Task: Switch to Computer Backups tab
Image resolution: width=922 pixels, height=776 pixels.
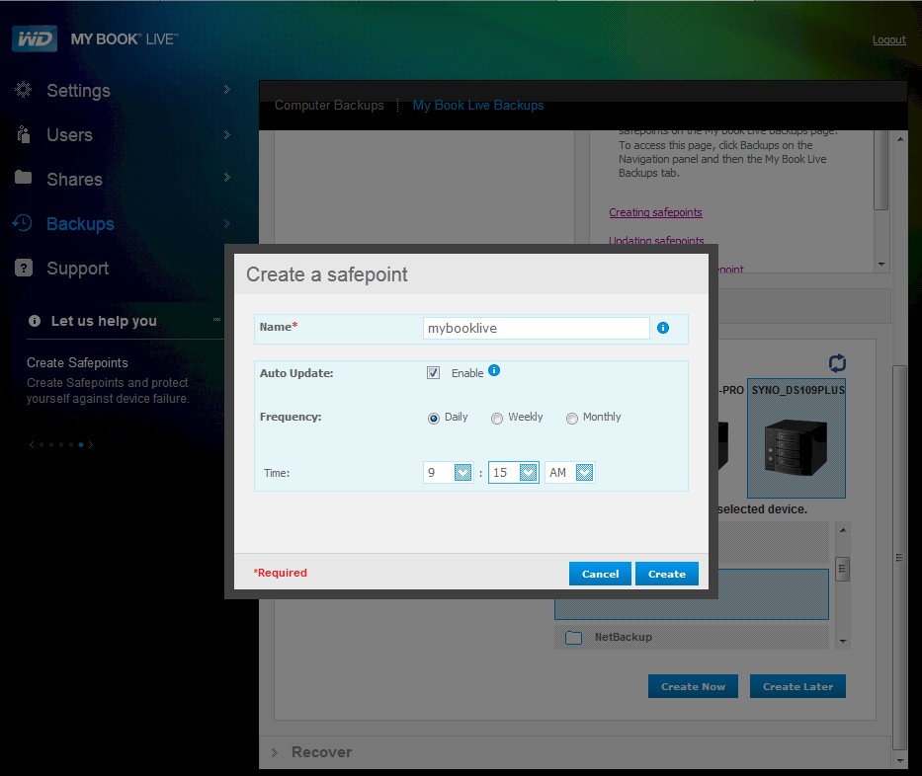Action: (x=329, y=106)
